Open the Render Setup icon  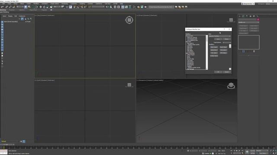(138, 7)
